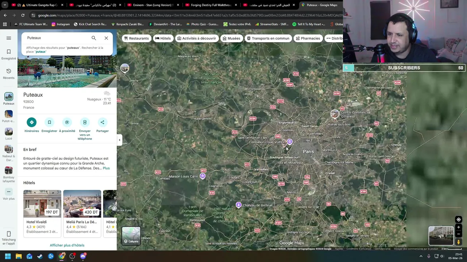Click the Fondation Louis Vuitton map pin
Viewport: 467px width, 262px height.
(x=290, y=142)
